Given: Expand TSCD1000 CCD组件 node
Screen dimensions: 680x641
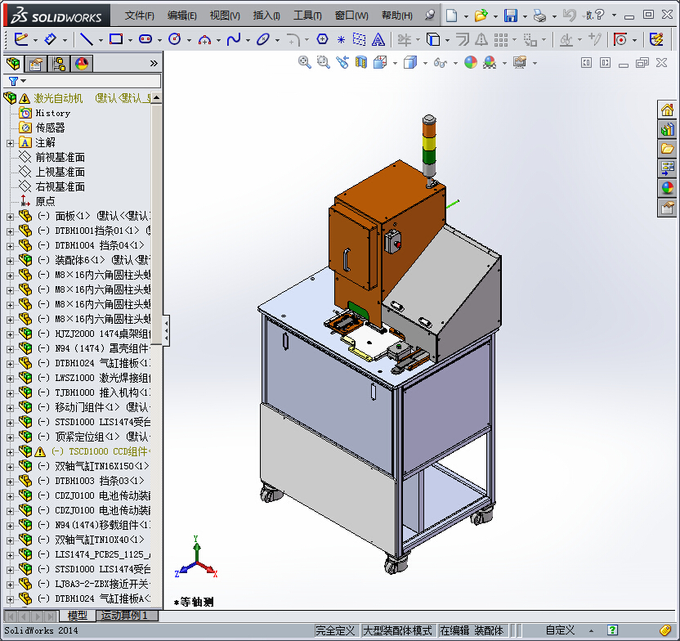Looking at the screenshot, I should (10, 452).
